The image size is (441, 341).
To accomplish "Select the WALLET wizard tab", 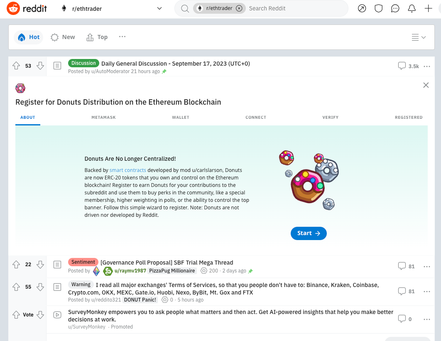I will point(181,117).
